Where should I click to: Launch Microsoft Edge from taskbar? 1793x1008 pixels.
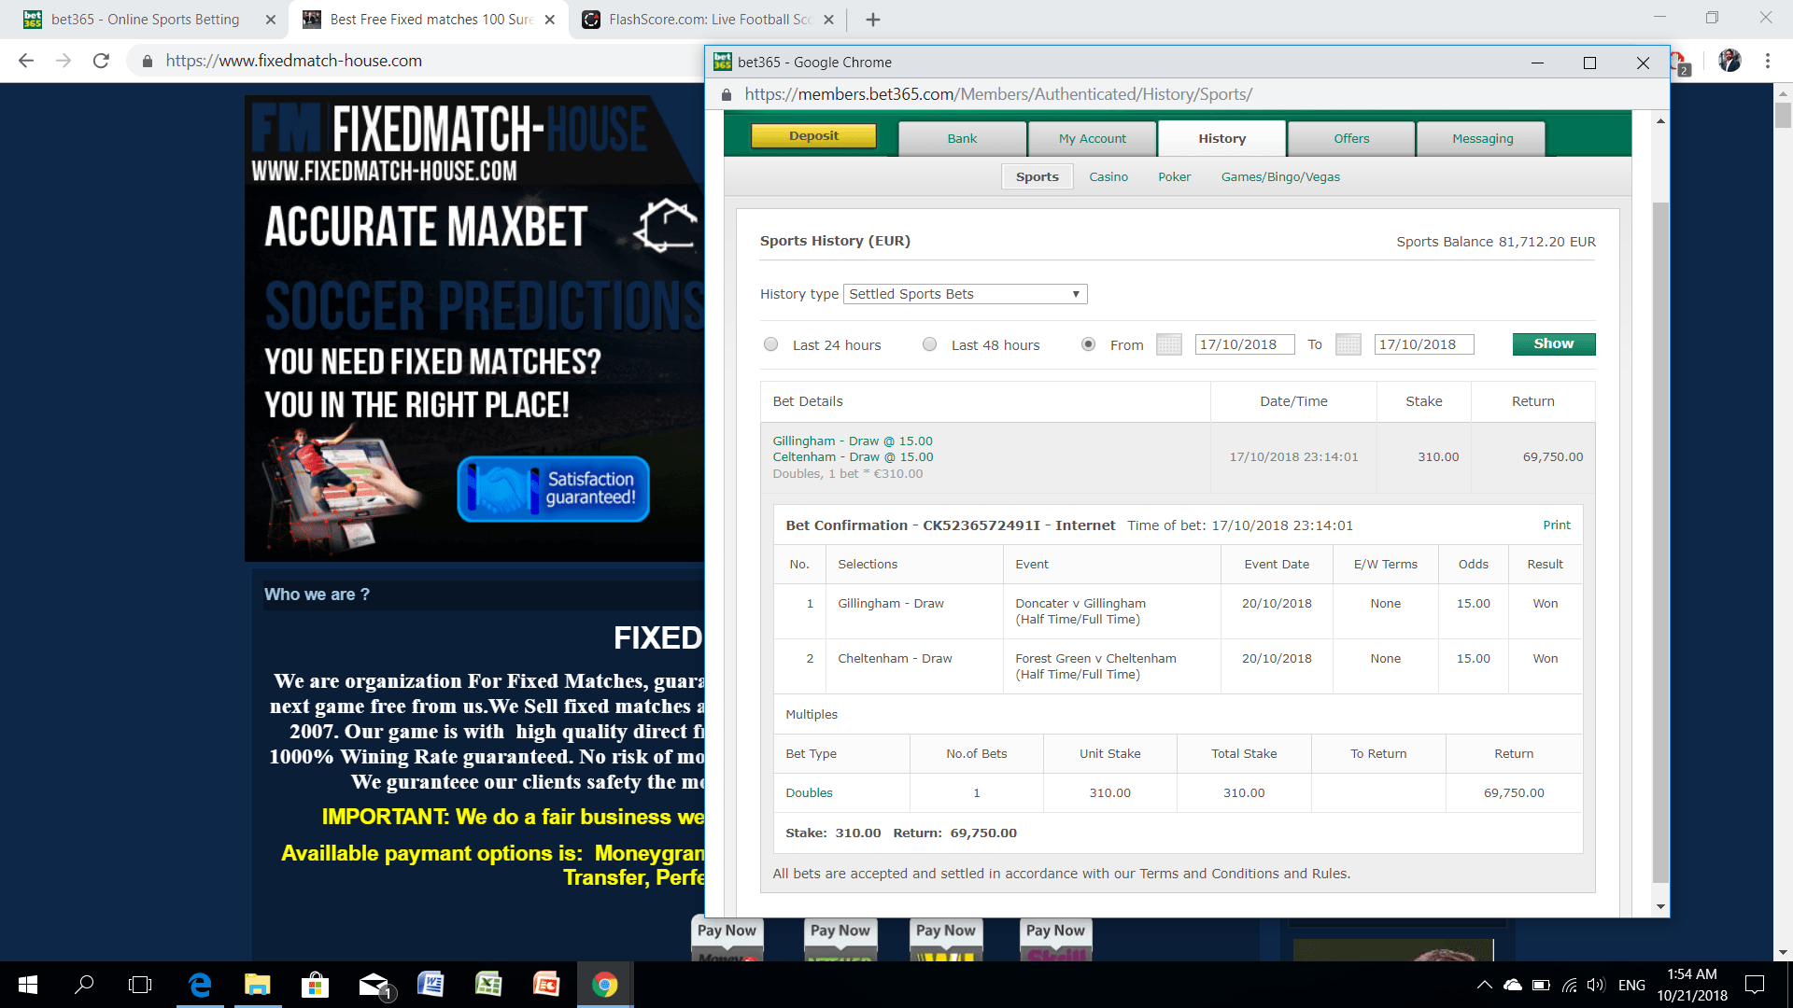[200, 985]
